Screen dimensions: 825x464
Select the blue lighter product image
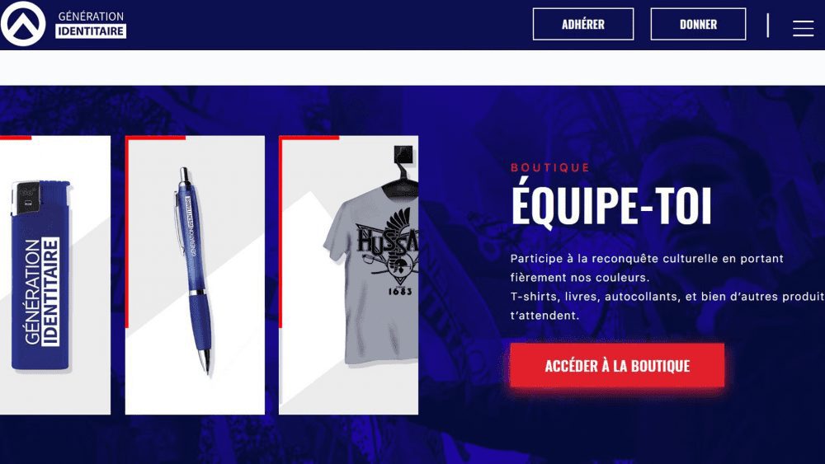click(x=41, y=274)
